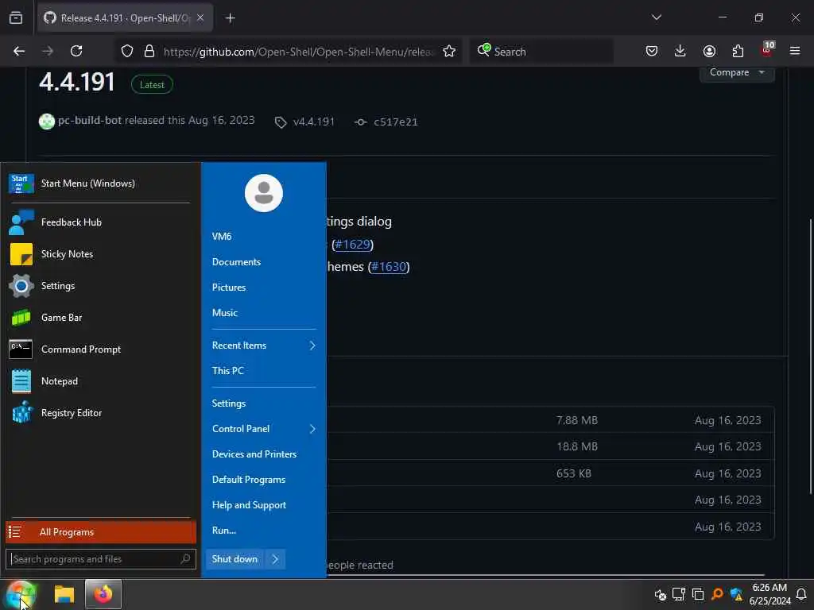Open a new Firefox tab

pos(231,18)
